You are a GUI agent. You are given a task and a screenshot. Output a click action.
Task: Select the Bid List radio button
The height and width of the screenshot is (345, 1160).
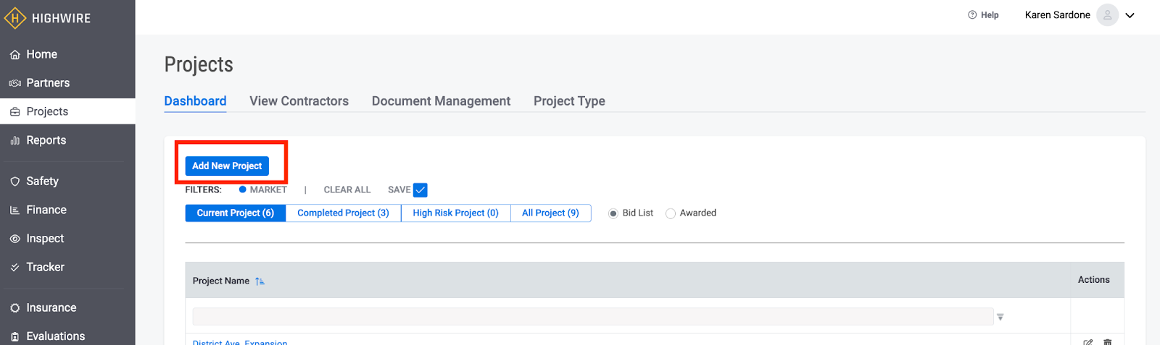pyautogui.click(x=613, y=213)
